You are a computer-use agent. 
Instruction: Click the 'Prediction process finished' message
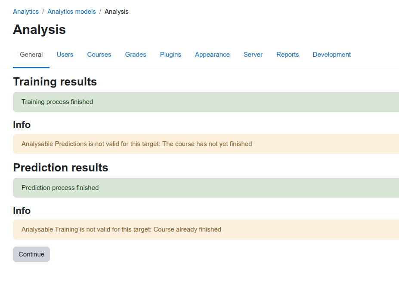(x=206, y=188)
